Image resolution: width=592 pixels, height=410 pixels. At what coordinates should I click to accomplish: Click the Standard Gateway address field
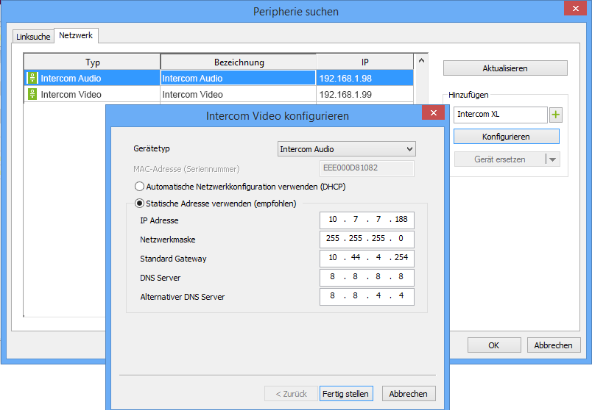[367, 259]
